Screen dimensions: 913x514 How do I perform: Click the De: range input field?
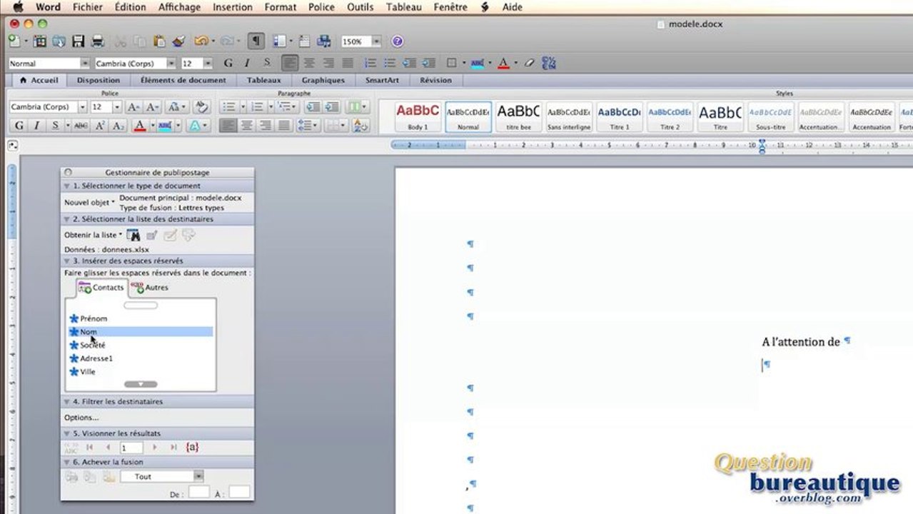coord(199,492)
